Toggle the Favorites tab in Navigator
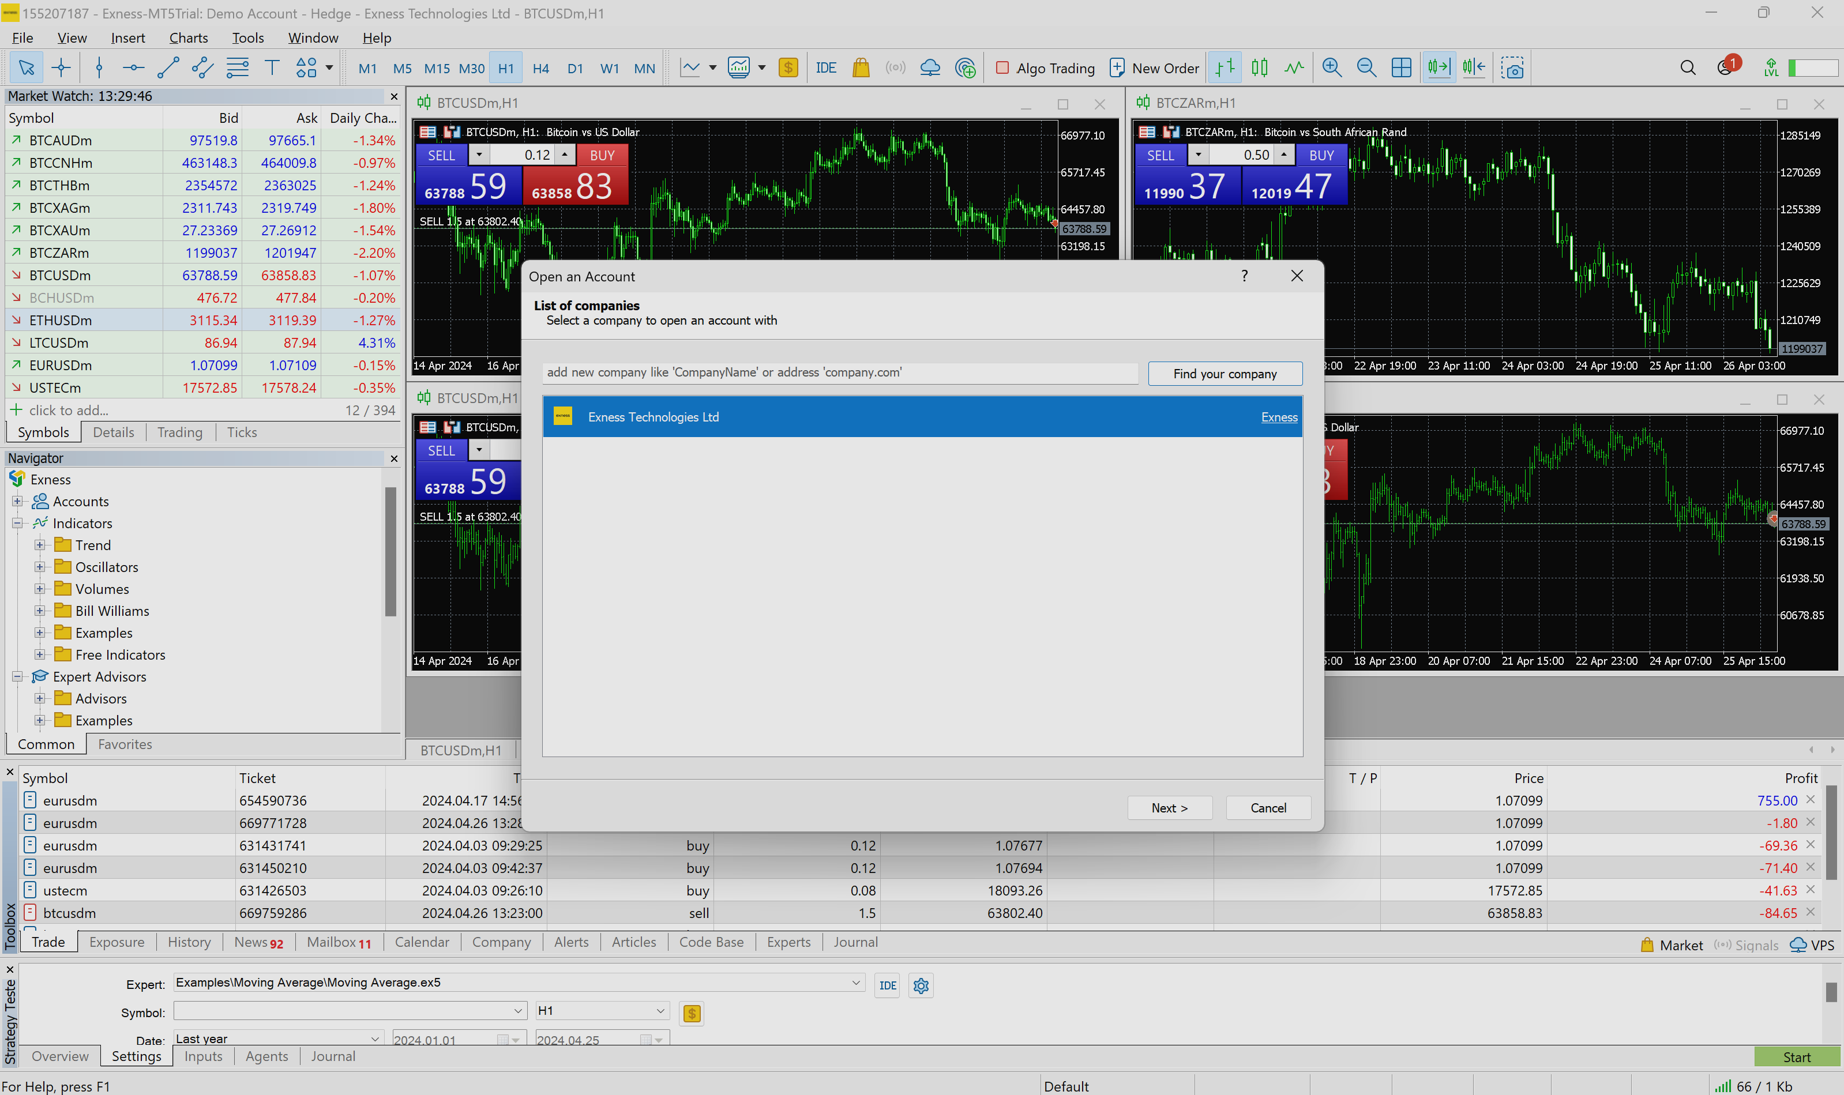1844x1095 pixels. (x=125, y=743)
